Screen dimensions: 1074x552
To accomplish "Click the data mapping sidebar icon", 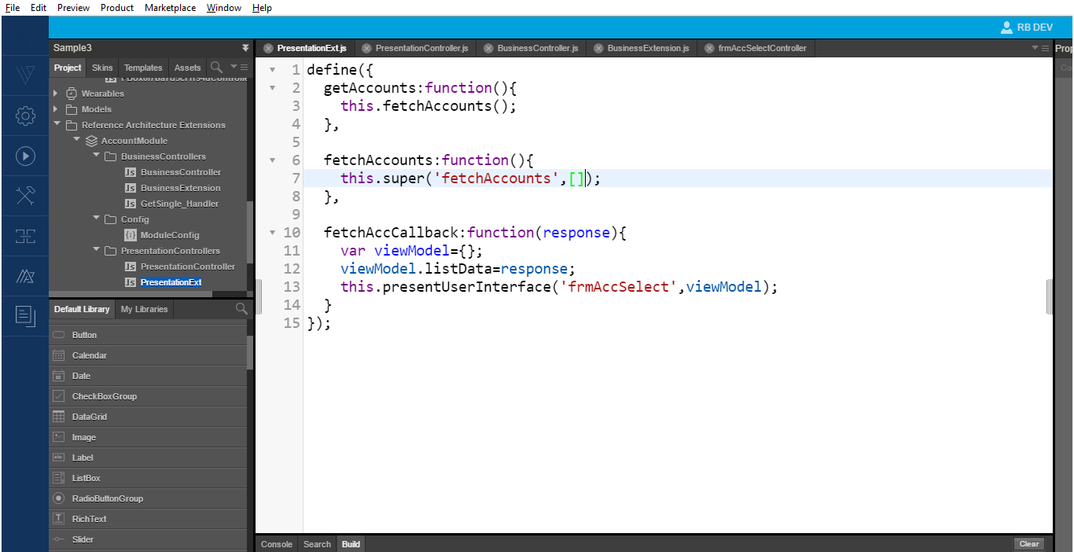I will point(25,236).
